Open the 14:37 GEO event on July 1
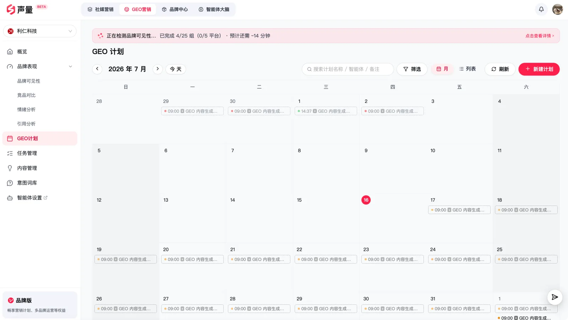The image size is (568, 320). tap(326, 111)
